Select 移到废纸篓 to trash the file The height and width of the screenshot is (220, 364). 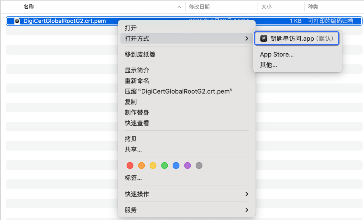click(x=140, y=54)
